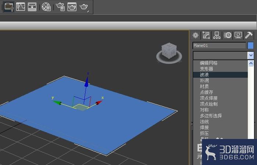257x165 pixels.
Task: Click the modifier list scroll-up arrow
Action: (251, 63)
